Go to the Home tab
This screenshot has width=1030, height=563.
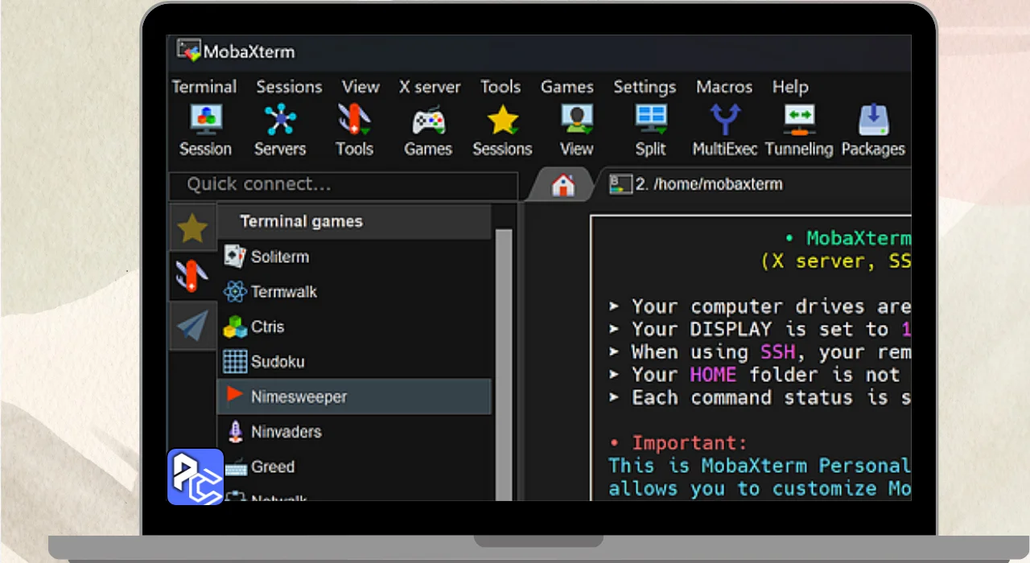pyautogui.click(x=563, y=185)
